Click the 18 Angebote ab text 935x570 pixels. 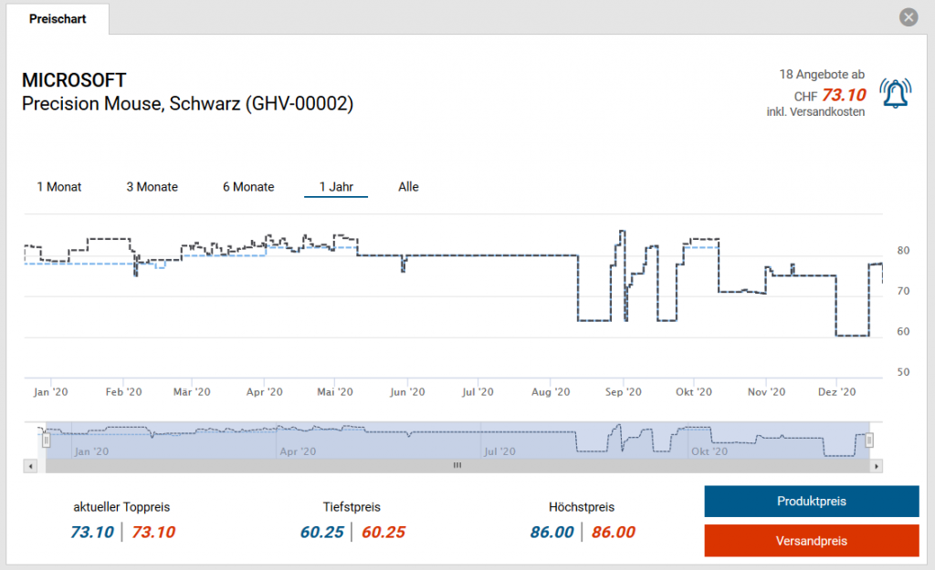(x=822, y=74)
